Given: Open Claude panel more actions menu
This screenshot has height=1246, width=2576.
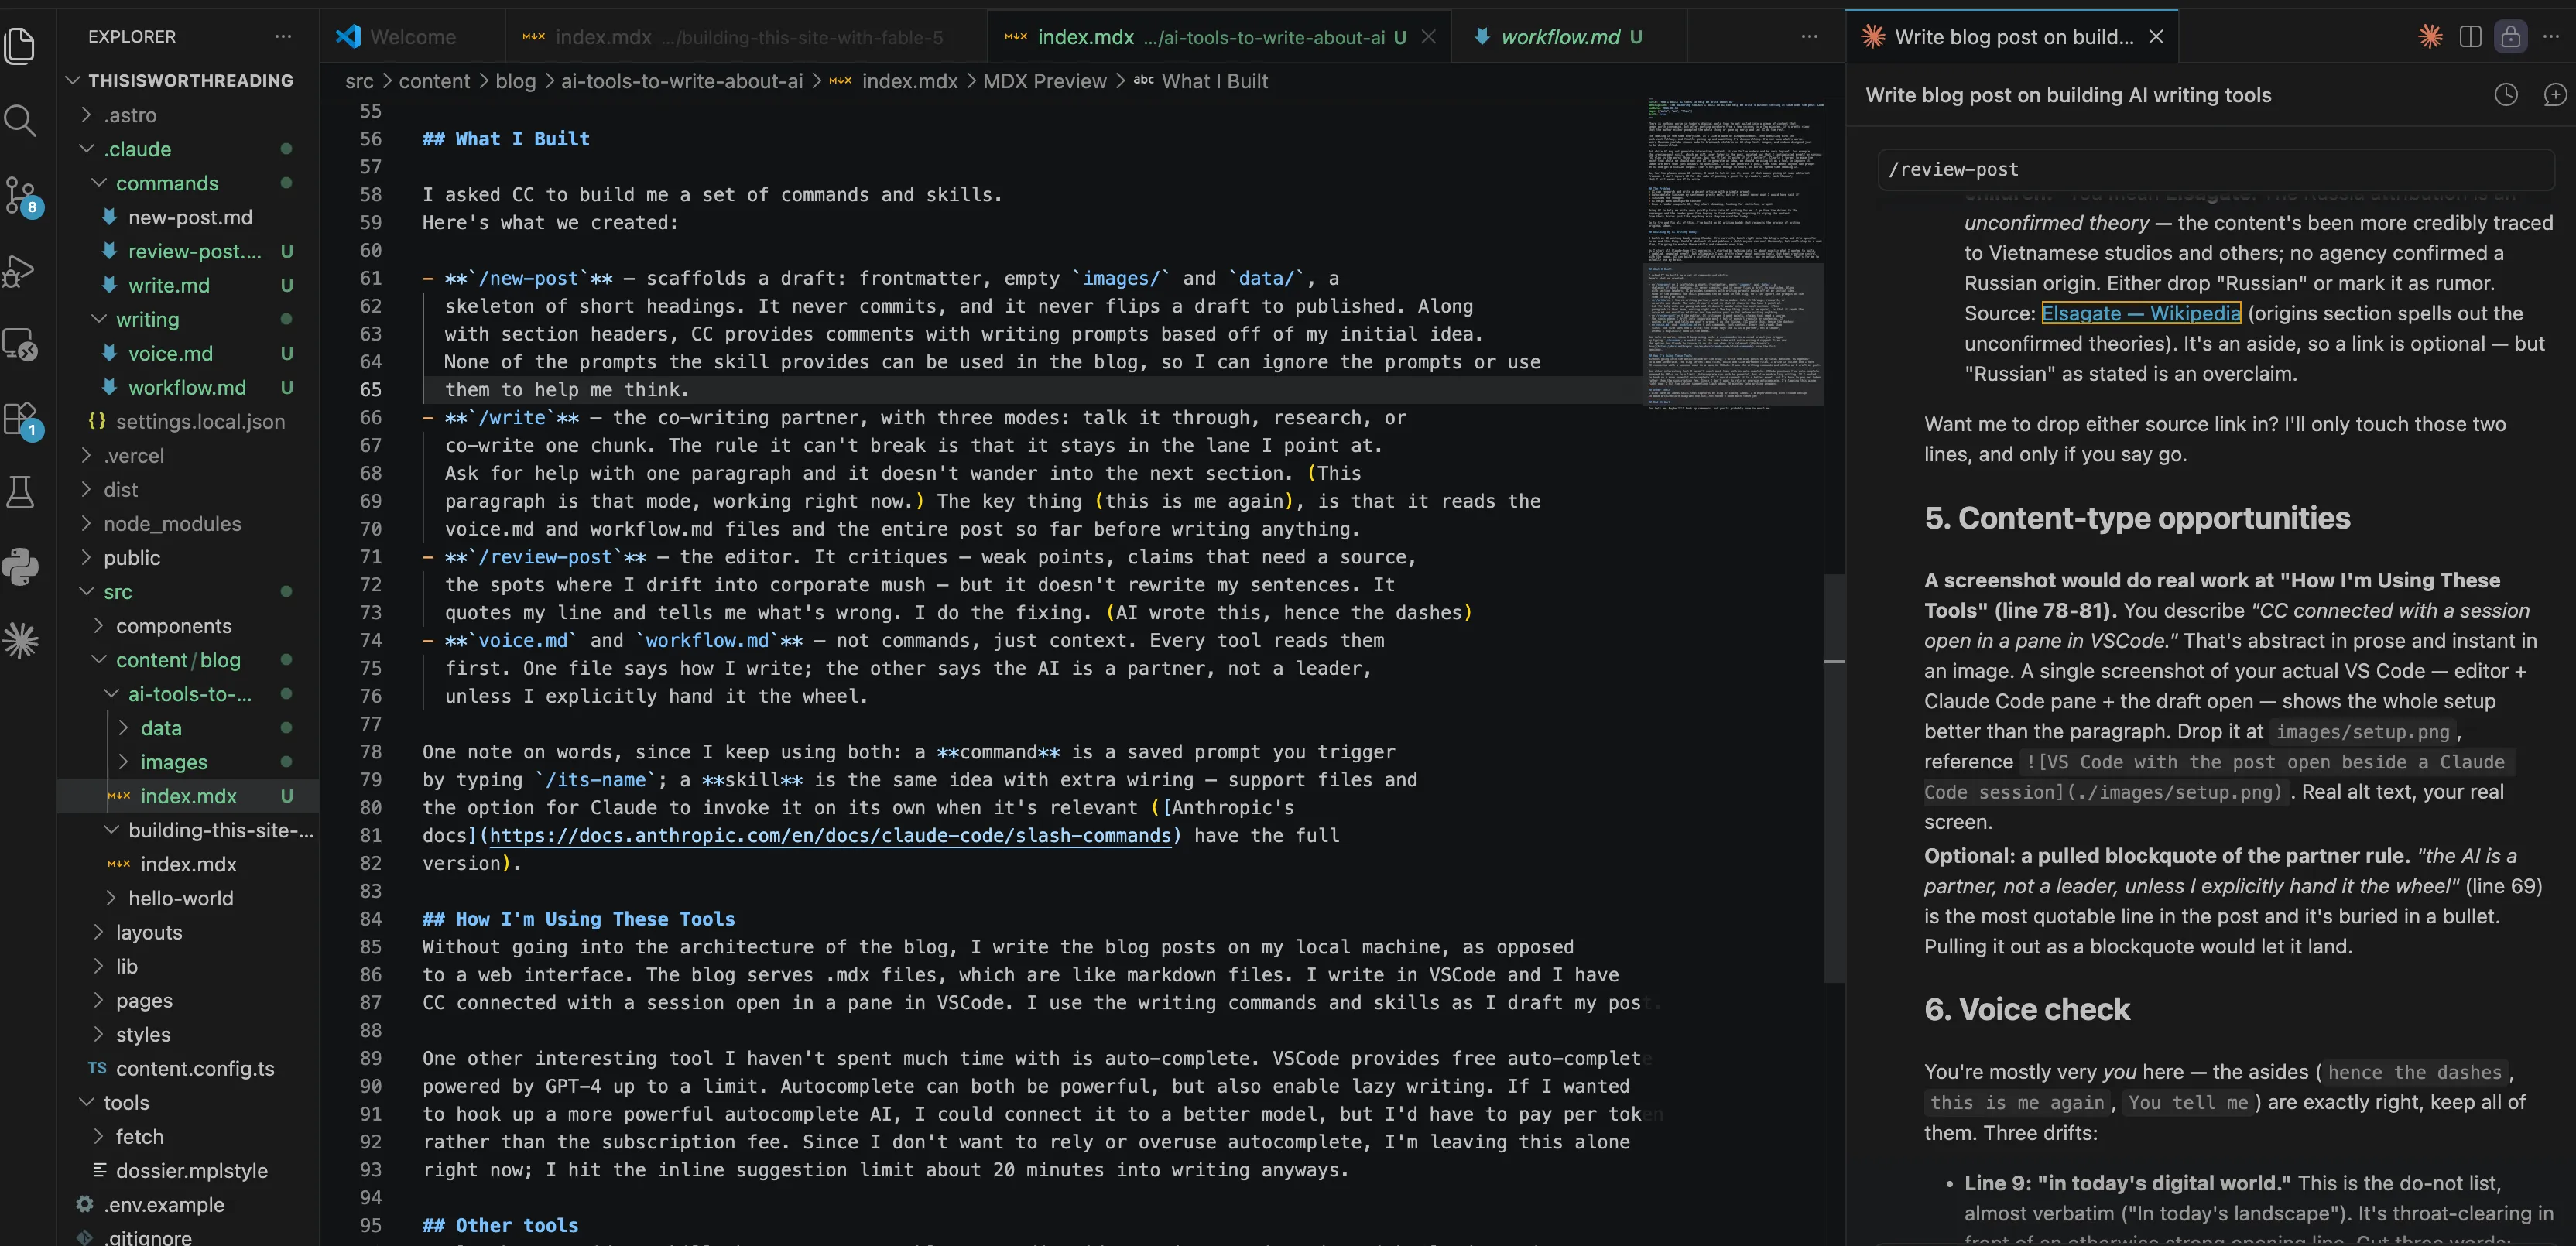Looking at the screenshot, I should (x=2551, y=36).
